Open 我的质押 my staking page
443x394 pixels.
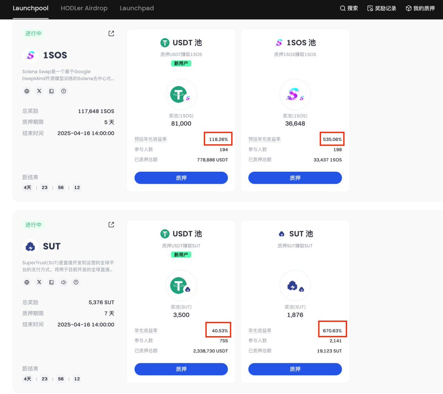420,8
